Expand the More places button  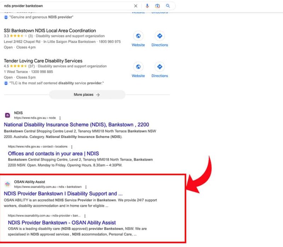pyautogui.click(x=87, y=95)
